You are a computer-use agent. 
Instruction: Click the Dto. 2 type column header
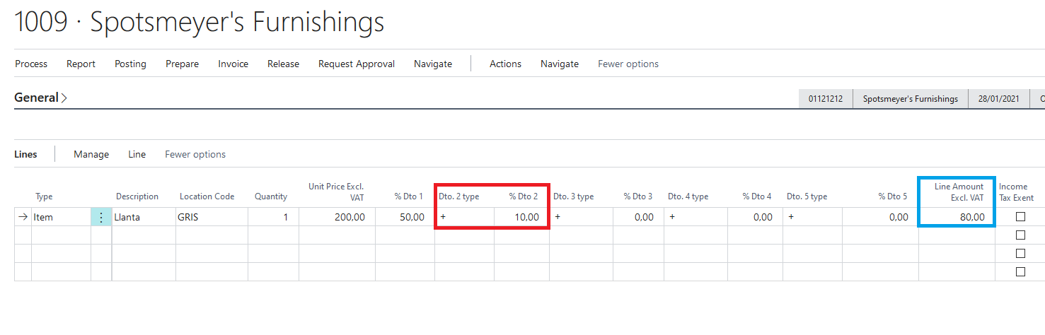[x=459, y=196]
